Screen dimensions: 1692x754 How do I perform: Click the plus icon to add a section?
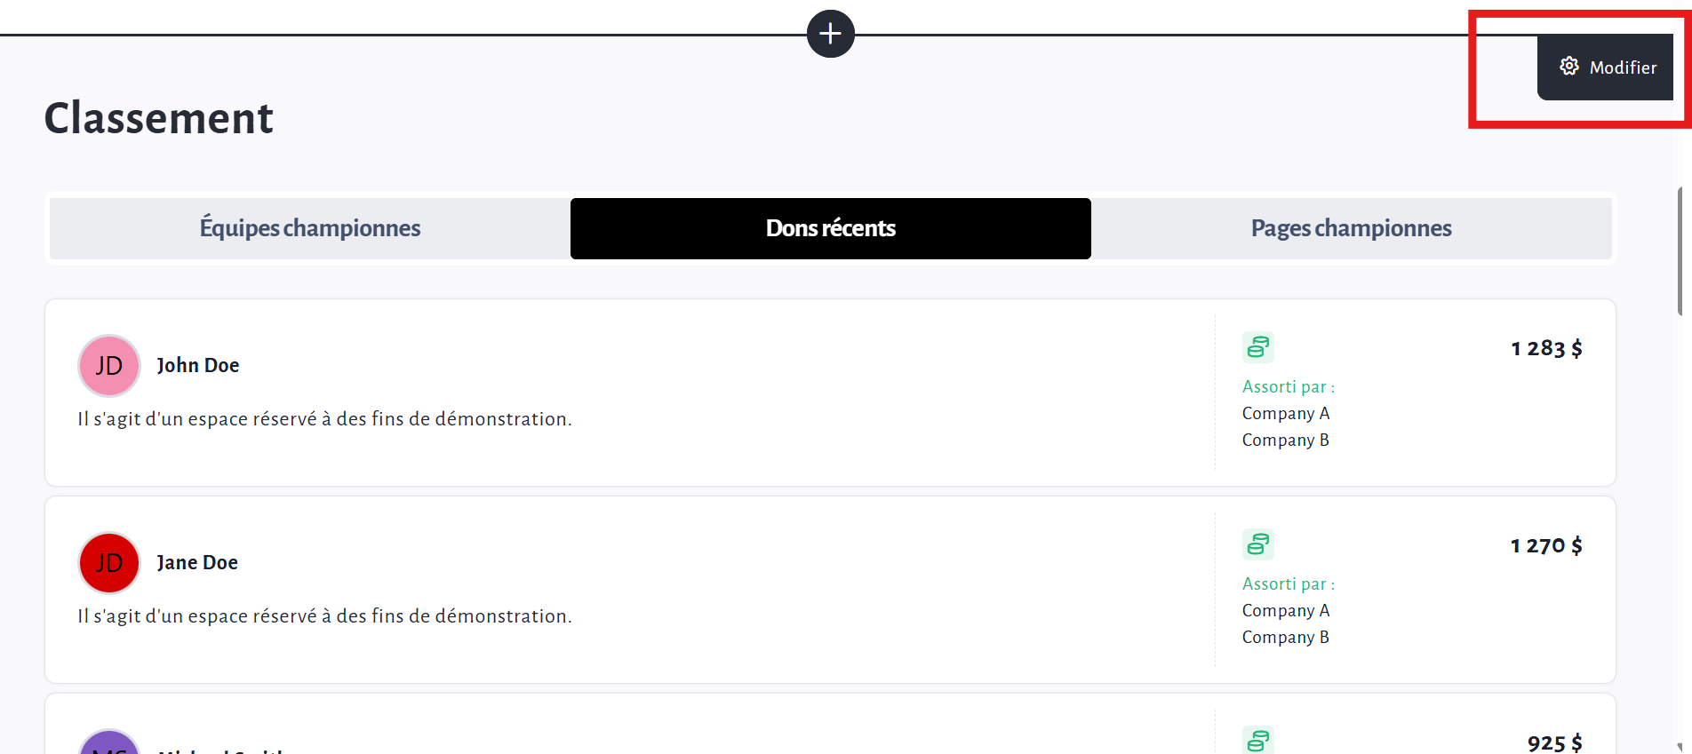tap(830, 34)
